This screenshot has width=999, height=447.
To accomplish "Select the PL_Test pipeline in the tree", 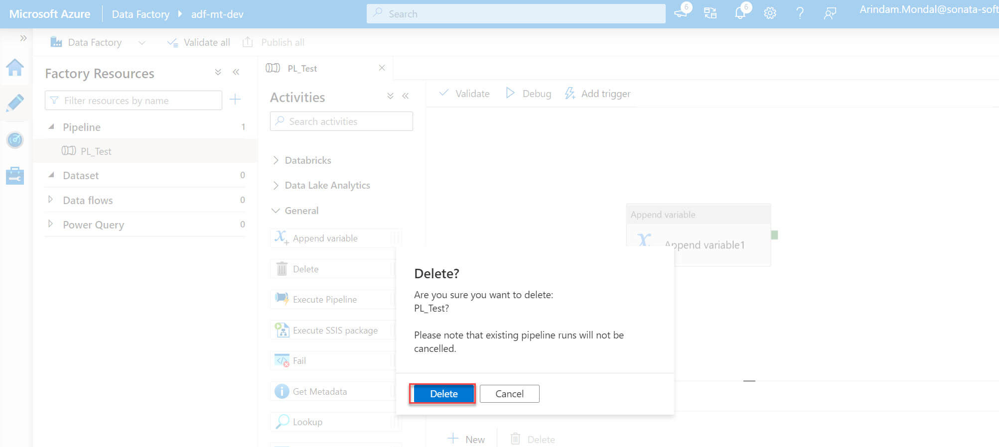I will (x=145, y=151).
